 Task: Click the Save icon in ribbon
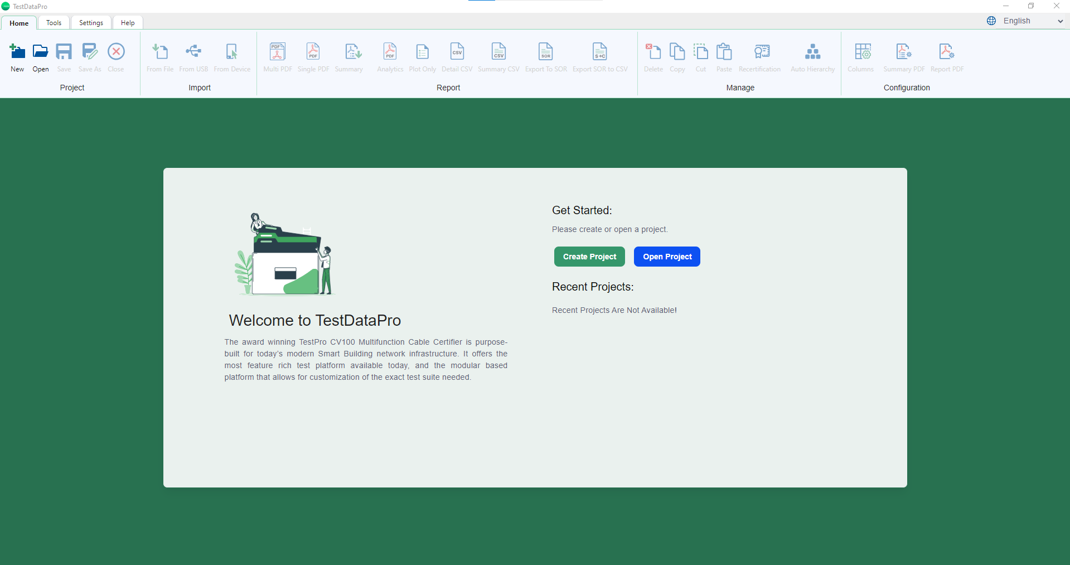64,52
